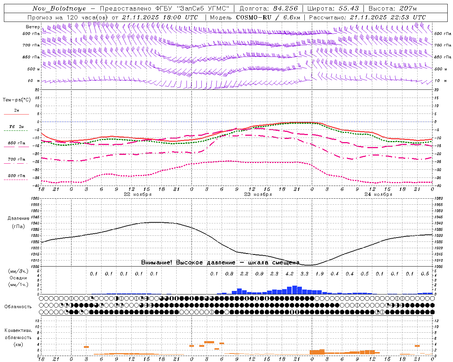Viewport: 453px width, 362px height.
Task: Click the Td 2м dew point legend entry
Action: [x=17, y=127]
